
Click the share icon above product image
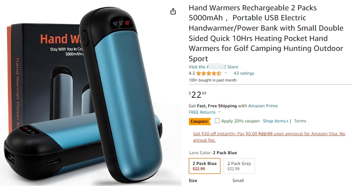click(173, 12)
